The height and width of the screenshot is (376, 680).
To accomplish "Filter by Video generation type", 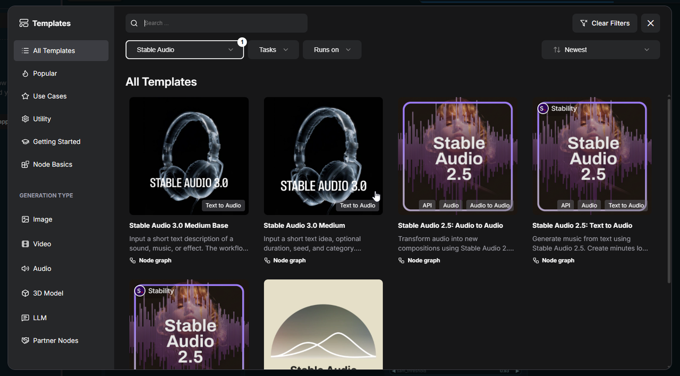I will click(61, 244).
